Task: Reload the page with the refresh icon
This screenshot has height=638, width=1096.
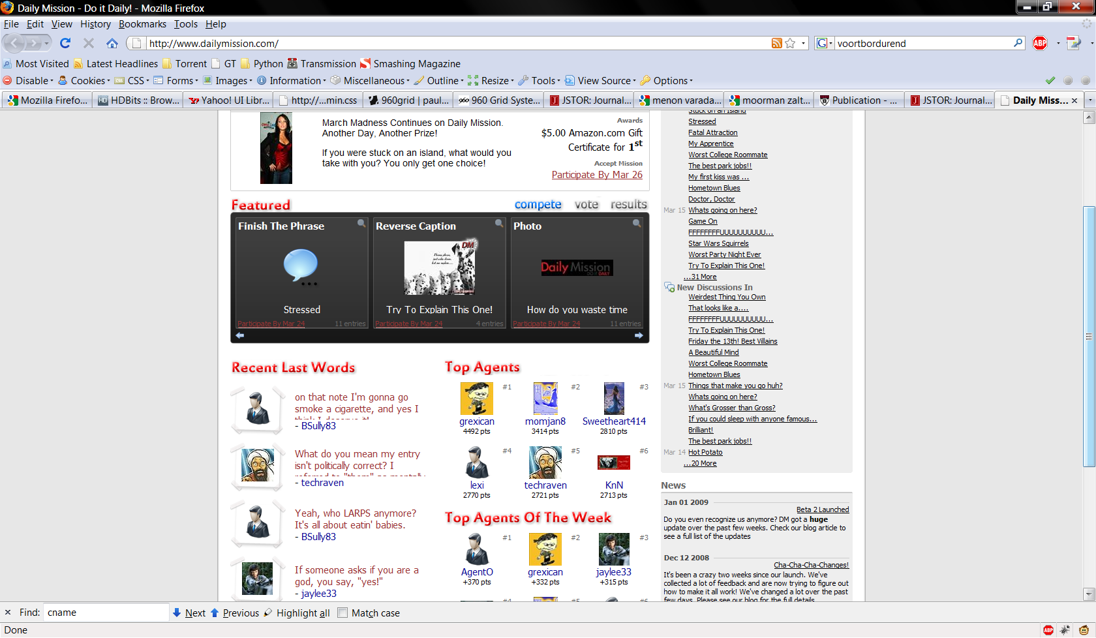Action: (65, 43)
